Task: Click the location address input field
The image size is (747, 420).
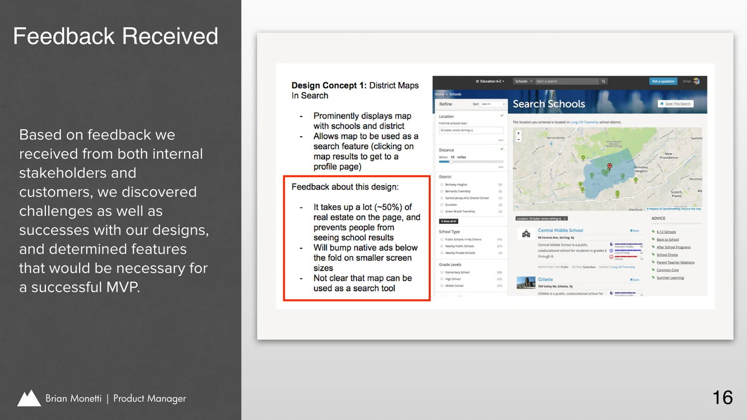Action: (x=471, y=130)
